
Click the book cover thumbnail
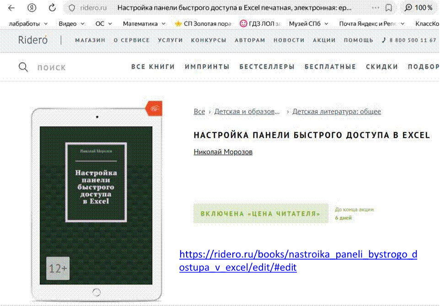click(96, 205)
